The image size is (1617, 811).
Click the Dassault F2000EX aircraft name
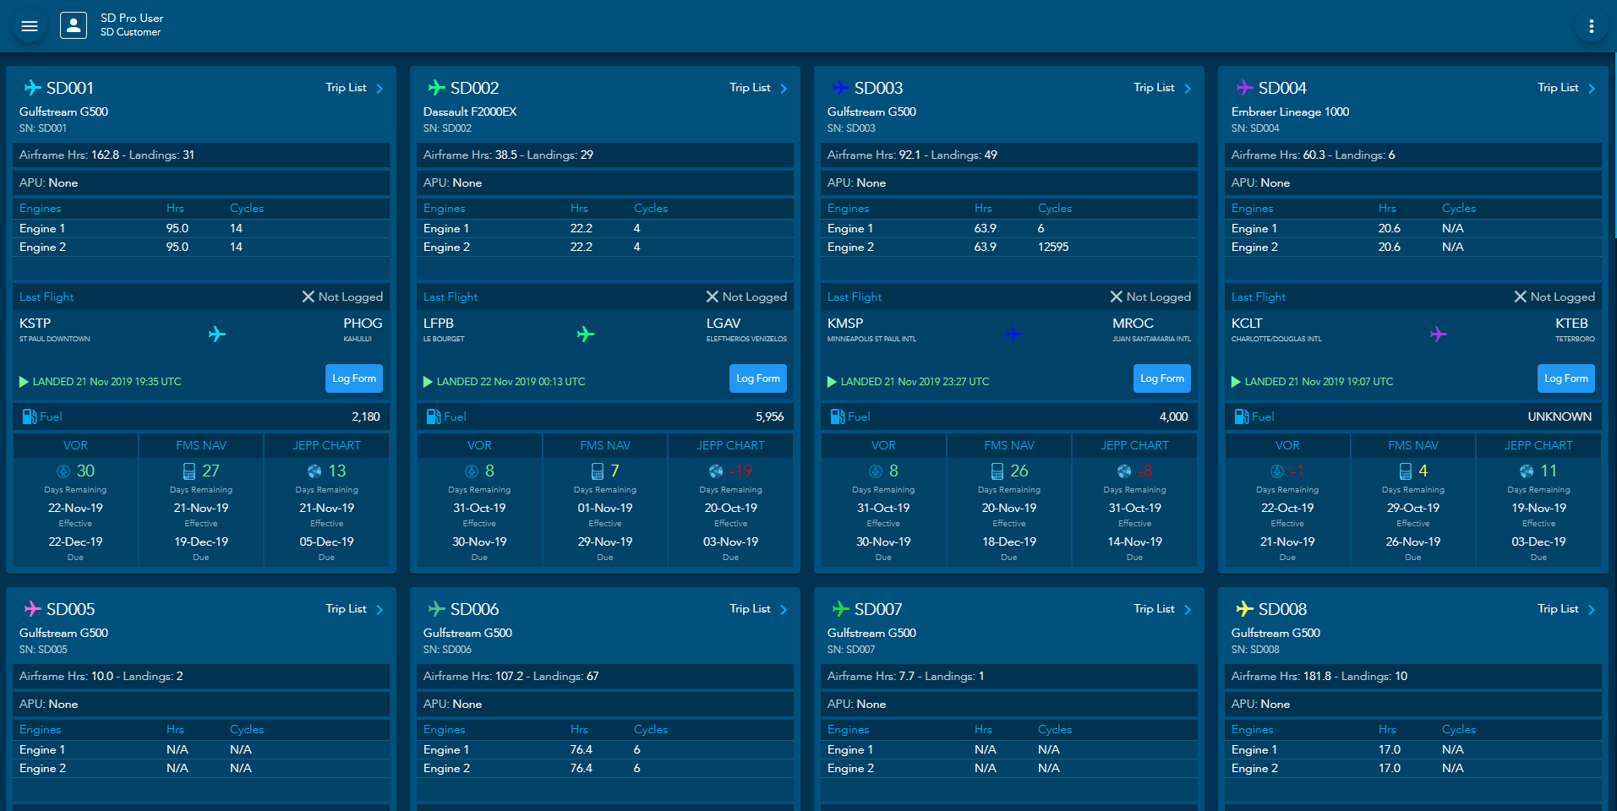(470, 112)
